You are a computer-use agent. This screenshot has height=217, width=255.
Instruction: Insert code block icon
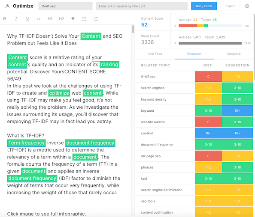click(39, 19)
